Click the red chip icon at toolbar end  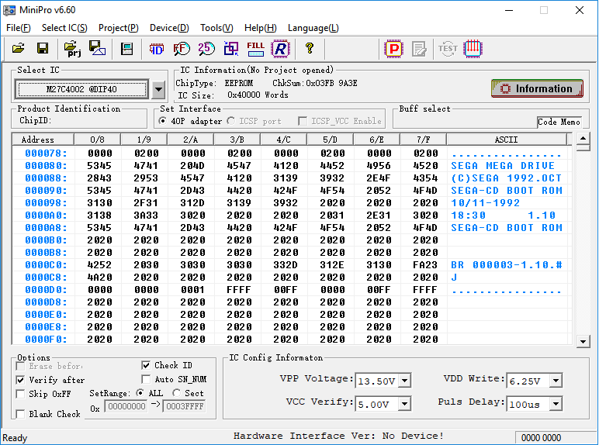click(x=473, y=49)
